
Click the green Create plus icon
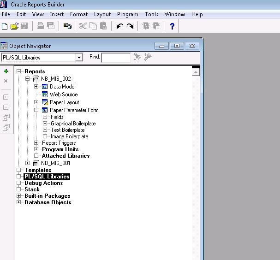[6, 71]
